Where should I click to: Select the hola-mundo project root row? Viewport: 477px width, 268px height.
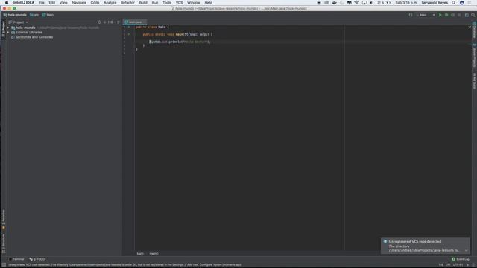pyautogui.click(x=64, y=28)
